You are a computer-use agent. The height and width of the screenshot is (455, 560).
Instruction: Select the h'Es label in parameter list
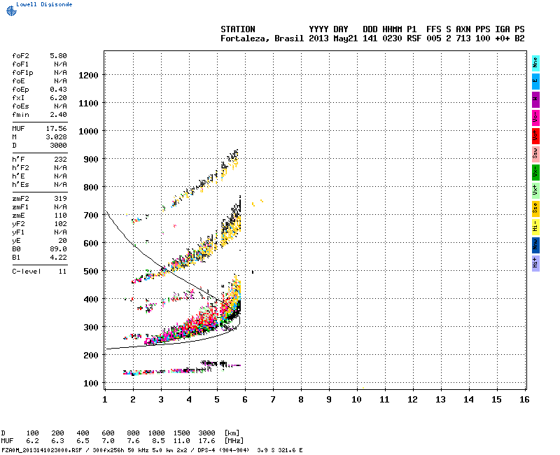20,185
